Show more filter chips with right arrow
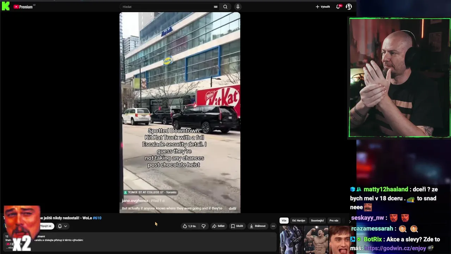This screenshot has width=451, height=254. pos(350,221)
